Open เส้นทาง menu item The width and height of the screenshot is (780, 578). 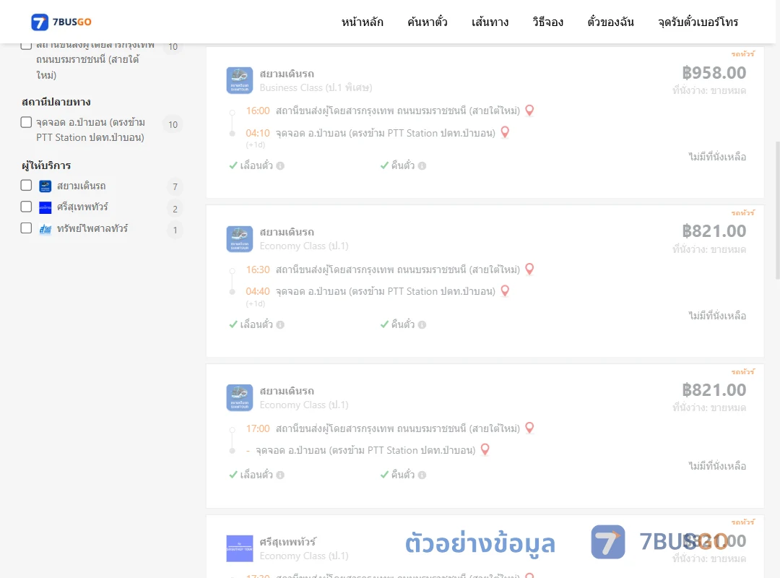490,22
